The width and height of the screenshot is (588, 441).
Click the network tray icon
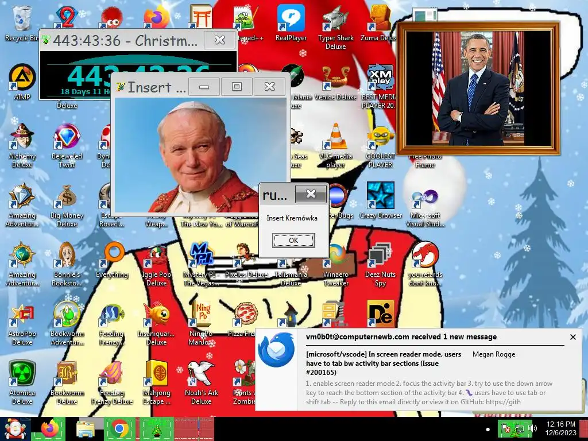(x=519, y=430)
